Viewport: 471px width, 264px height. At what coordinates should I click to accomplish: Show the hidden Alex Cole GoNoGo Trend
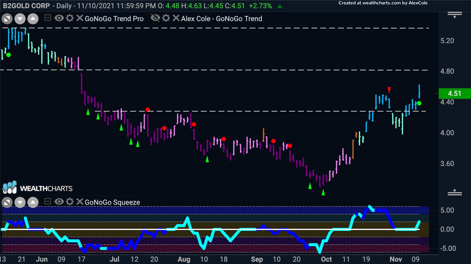pyautogui.click(x=155, y=18)
